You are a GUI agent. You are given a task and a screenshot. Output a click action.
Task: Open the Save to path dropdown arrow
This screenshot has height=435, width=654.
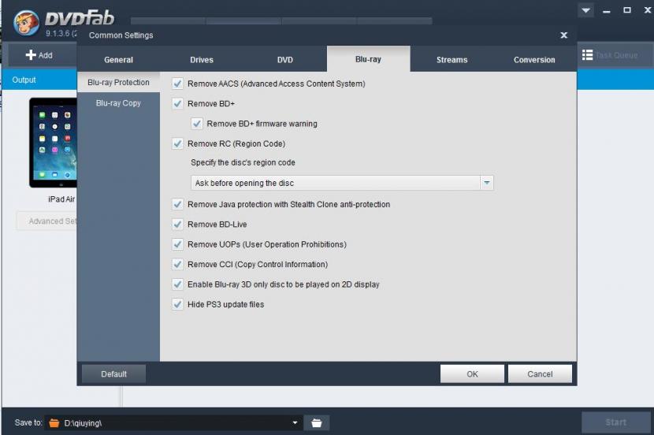pyautogui.click(x=295, y=423)
